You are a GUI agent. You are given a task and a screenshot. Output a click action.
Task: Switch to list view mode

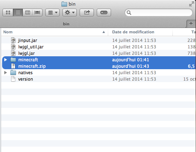pos(18,13)
